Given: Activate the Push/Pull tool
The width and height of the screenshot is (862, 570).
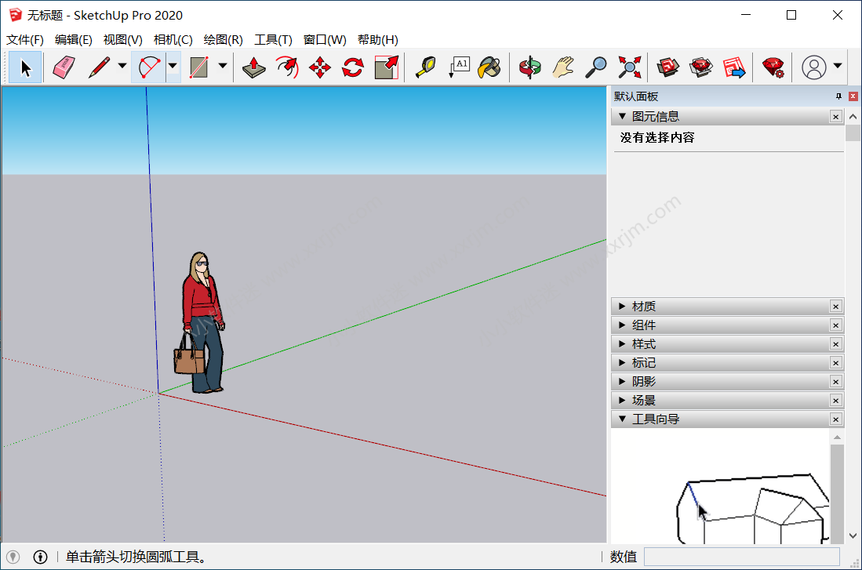Looking at the screenshot, I should pyautogui.click(x=254, y=67).
